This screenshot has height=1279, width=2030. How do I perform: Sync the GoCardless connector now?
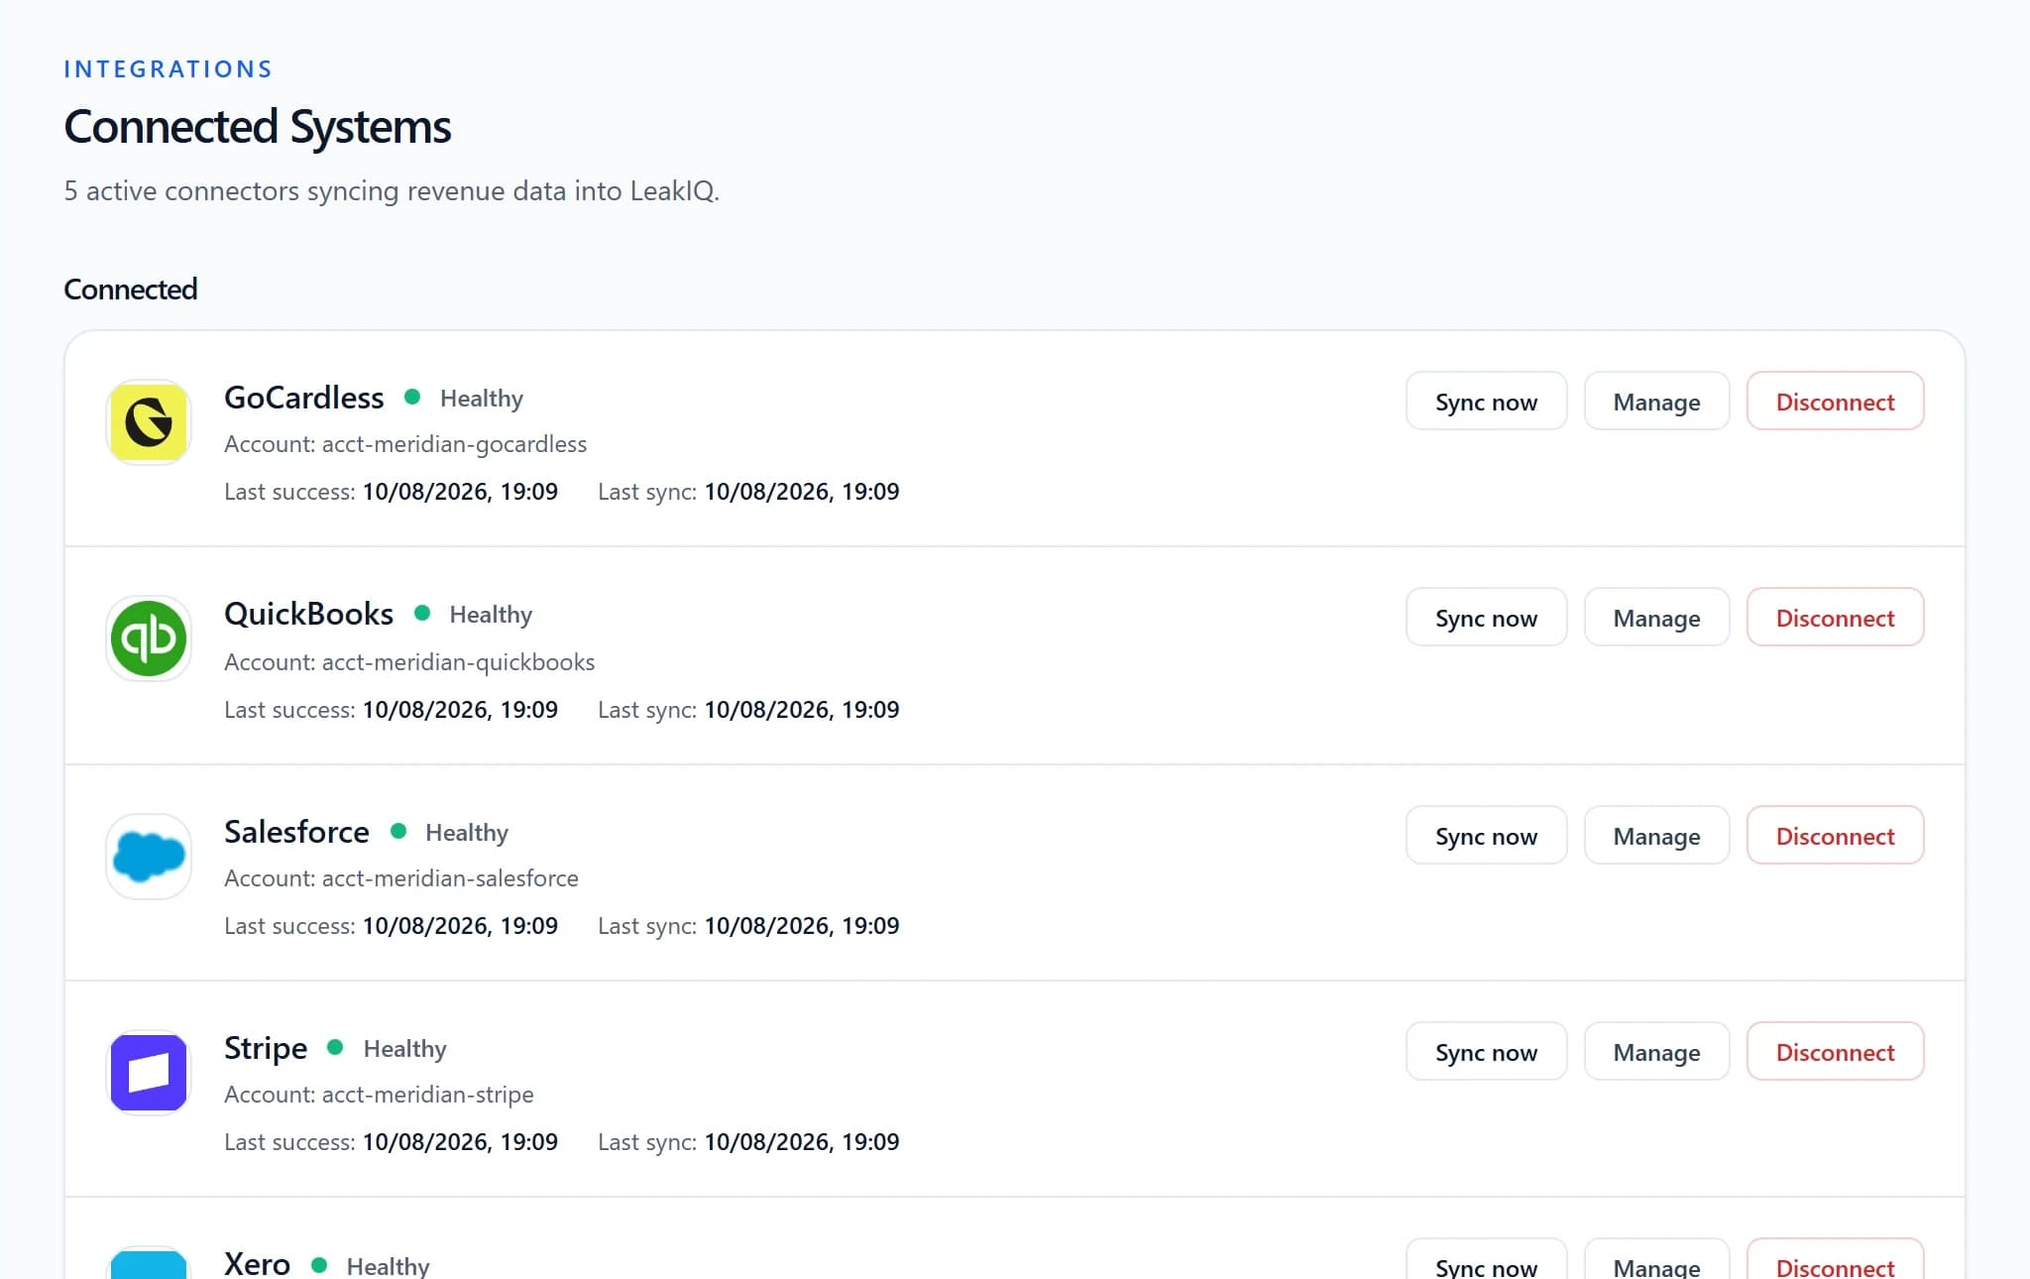(x=1487, y=402)
